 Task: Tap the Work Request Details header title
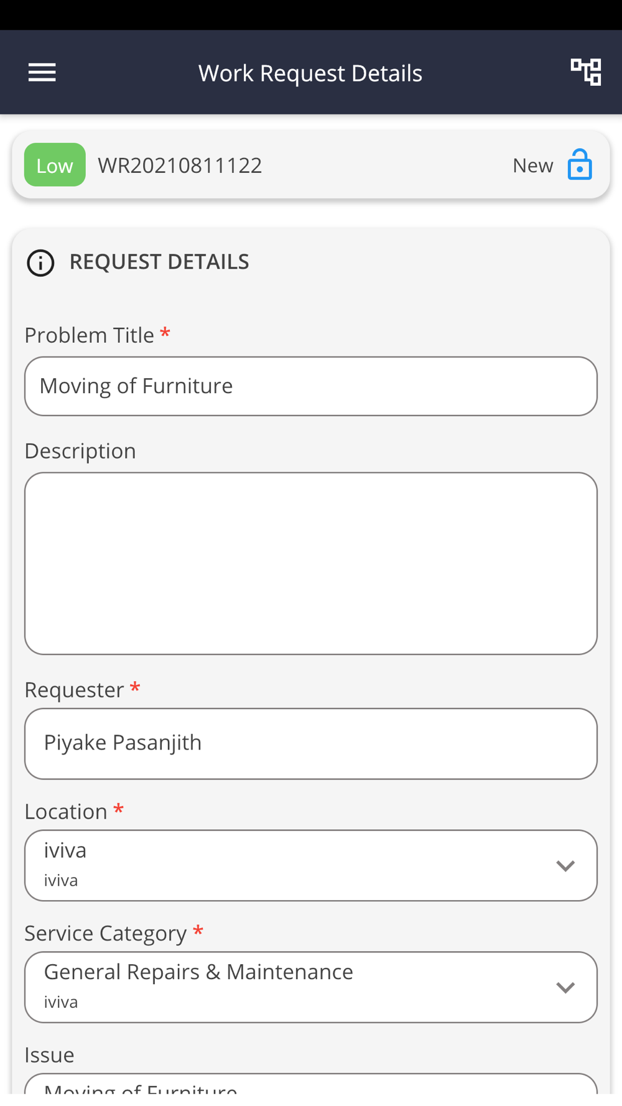click(x=310, y=73)
